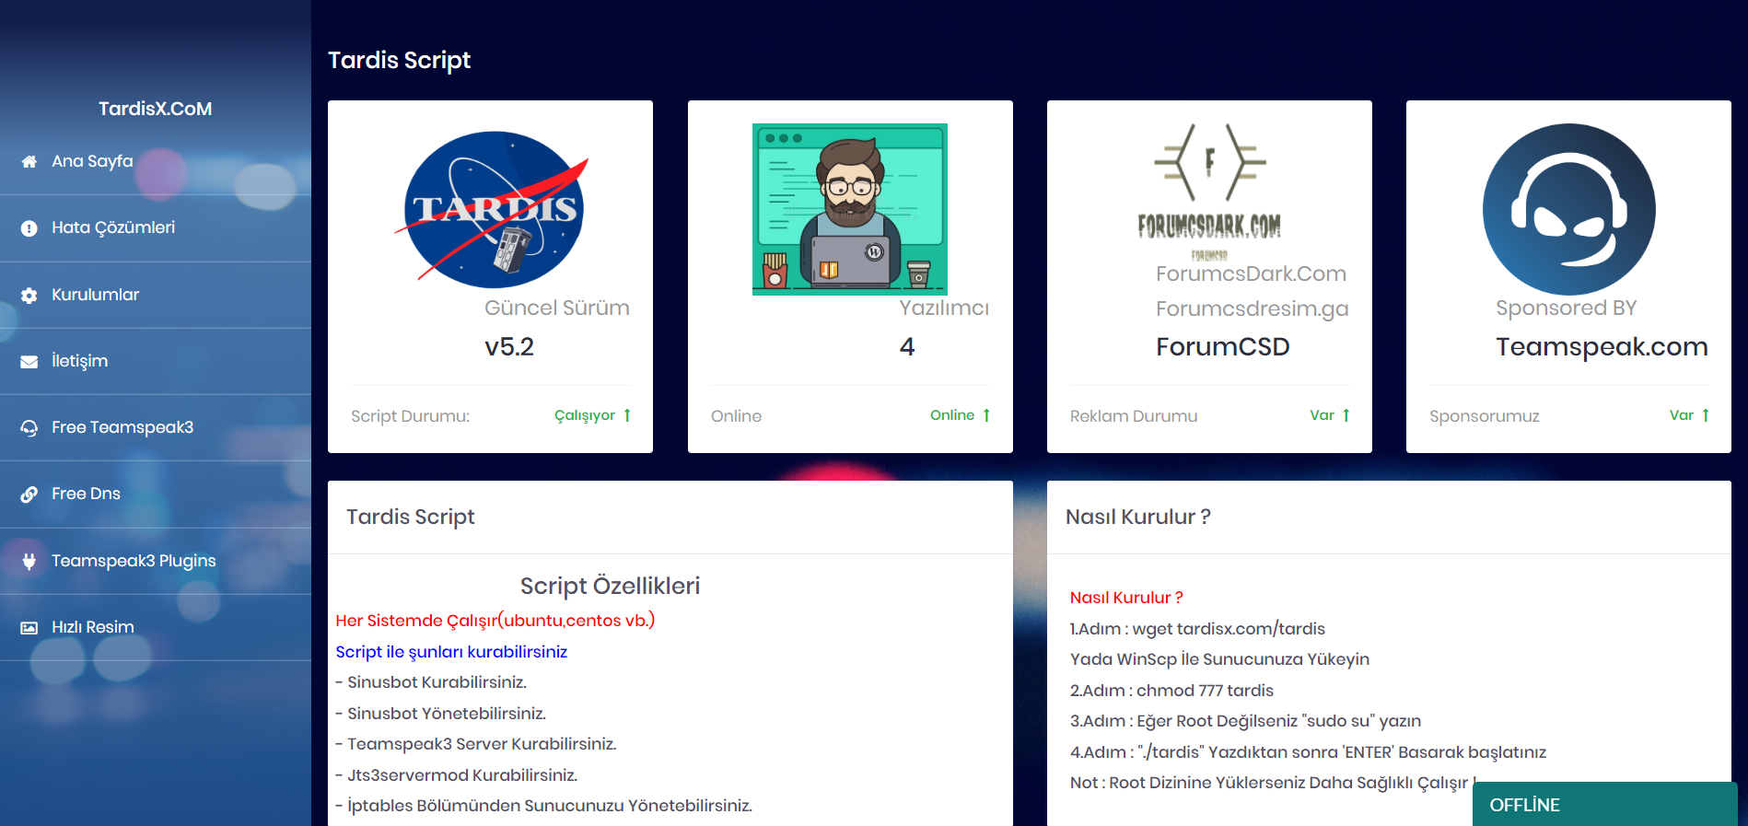Click the green arrow next to Online status
Screen dimensions: 1748x826
coord(986,415)
